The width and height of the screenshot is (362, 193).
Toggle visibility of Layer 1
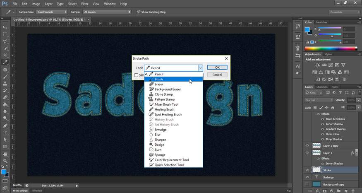click(307, 153)
